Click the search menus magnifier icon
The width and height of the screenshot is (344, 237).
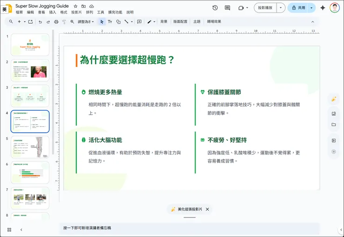coord(11,21)
